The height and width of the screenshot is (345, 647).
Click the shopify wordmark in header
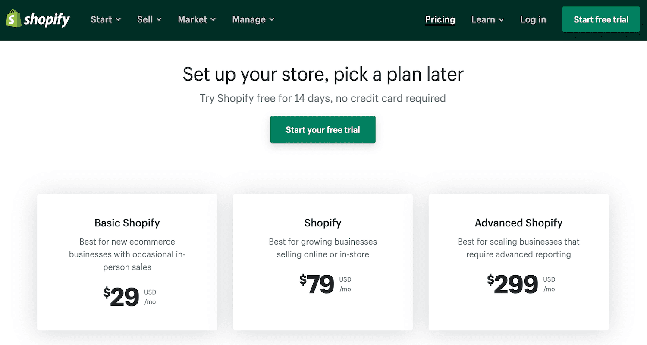tap(47, 19)
